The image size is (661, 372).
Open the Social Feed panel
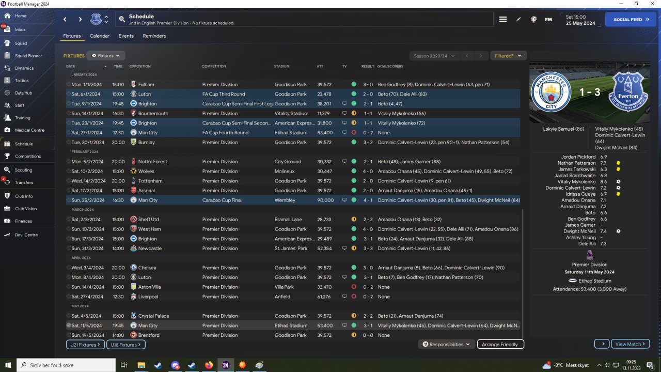click(631, 20)
